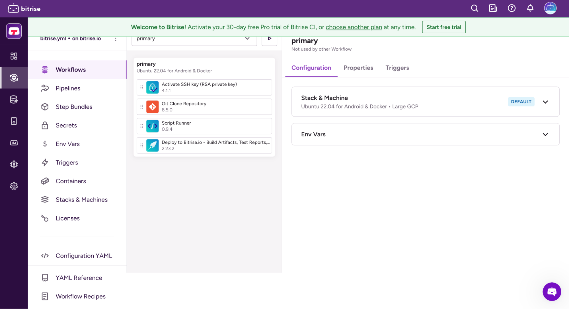Click the Deploy to Bitrise.io step icon
Image resolution: width=569 pixels, height=309 pixels.
pyautogui.click(x=152, y=145)
